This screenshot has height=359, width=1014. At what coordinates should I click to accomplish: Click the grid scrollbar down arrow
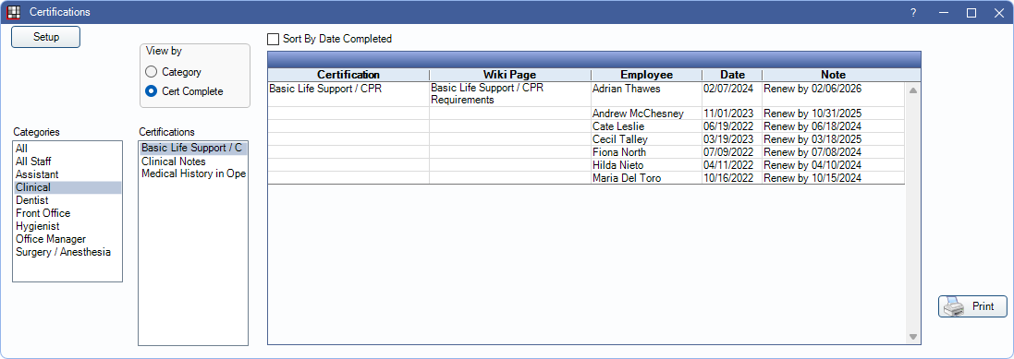point(913,337)
